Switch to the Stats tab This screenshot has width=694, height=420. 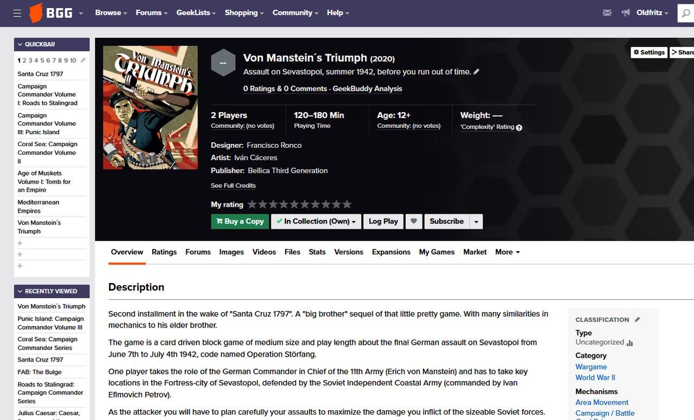tap(317, 252)
